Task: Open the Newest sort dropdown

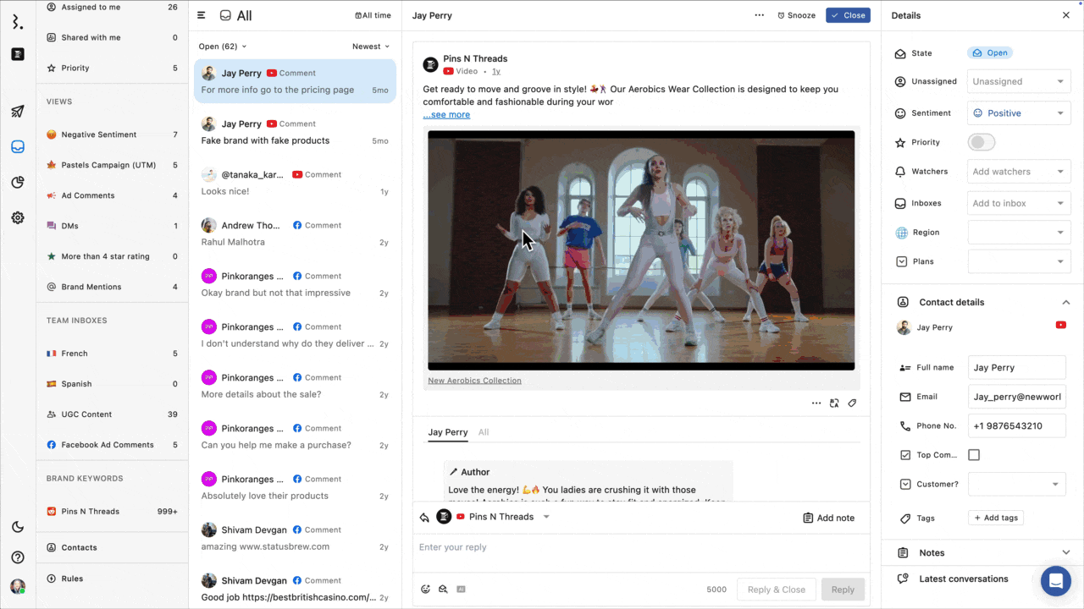Action: 371,46
